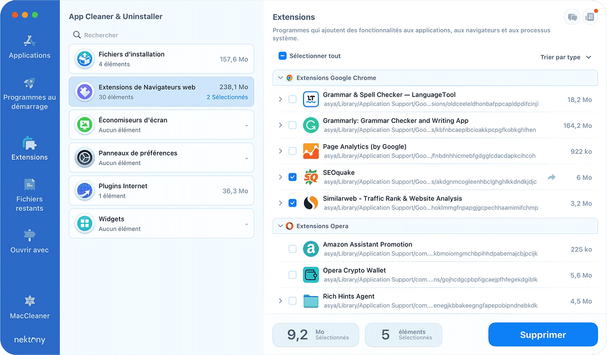Click the Widgets category icon
The width and height of the screenshot is (607, 355).
[x=84, y=224]
